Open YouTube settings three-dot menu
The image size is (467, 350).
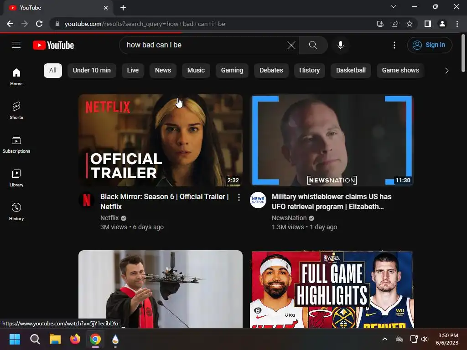pos(394,45)
